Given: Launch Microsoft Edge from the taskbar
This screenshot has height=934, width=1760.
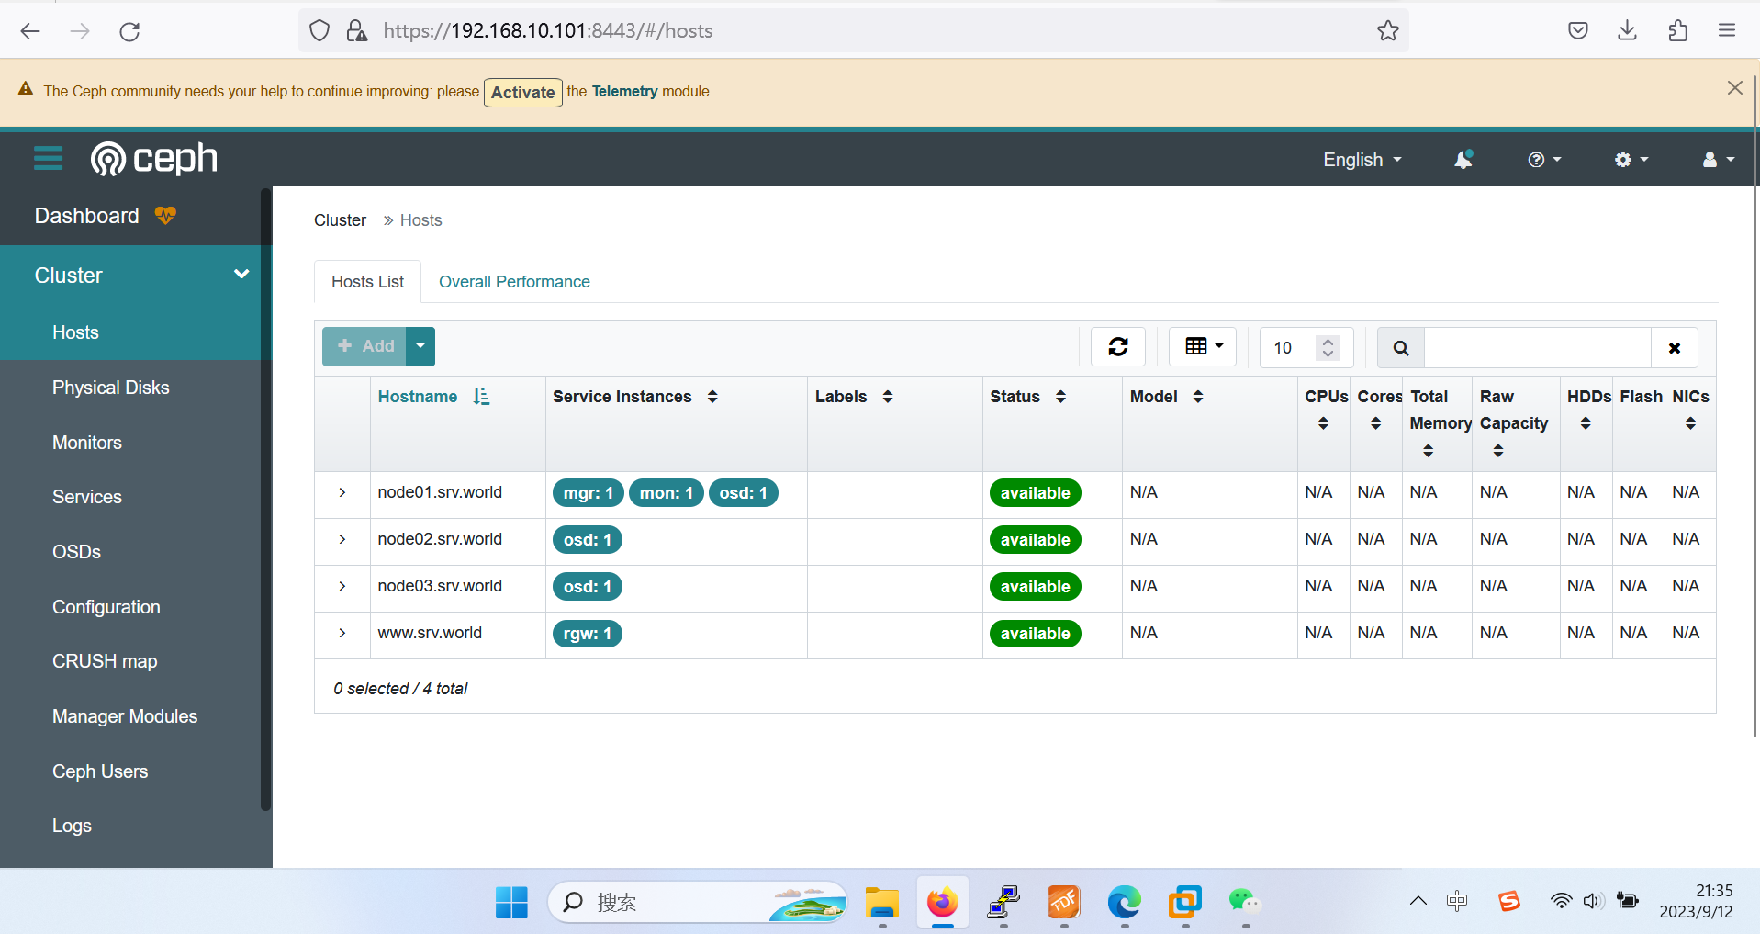Looking at the screenshot, I should click(1124, 903).
